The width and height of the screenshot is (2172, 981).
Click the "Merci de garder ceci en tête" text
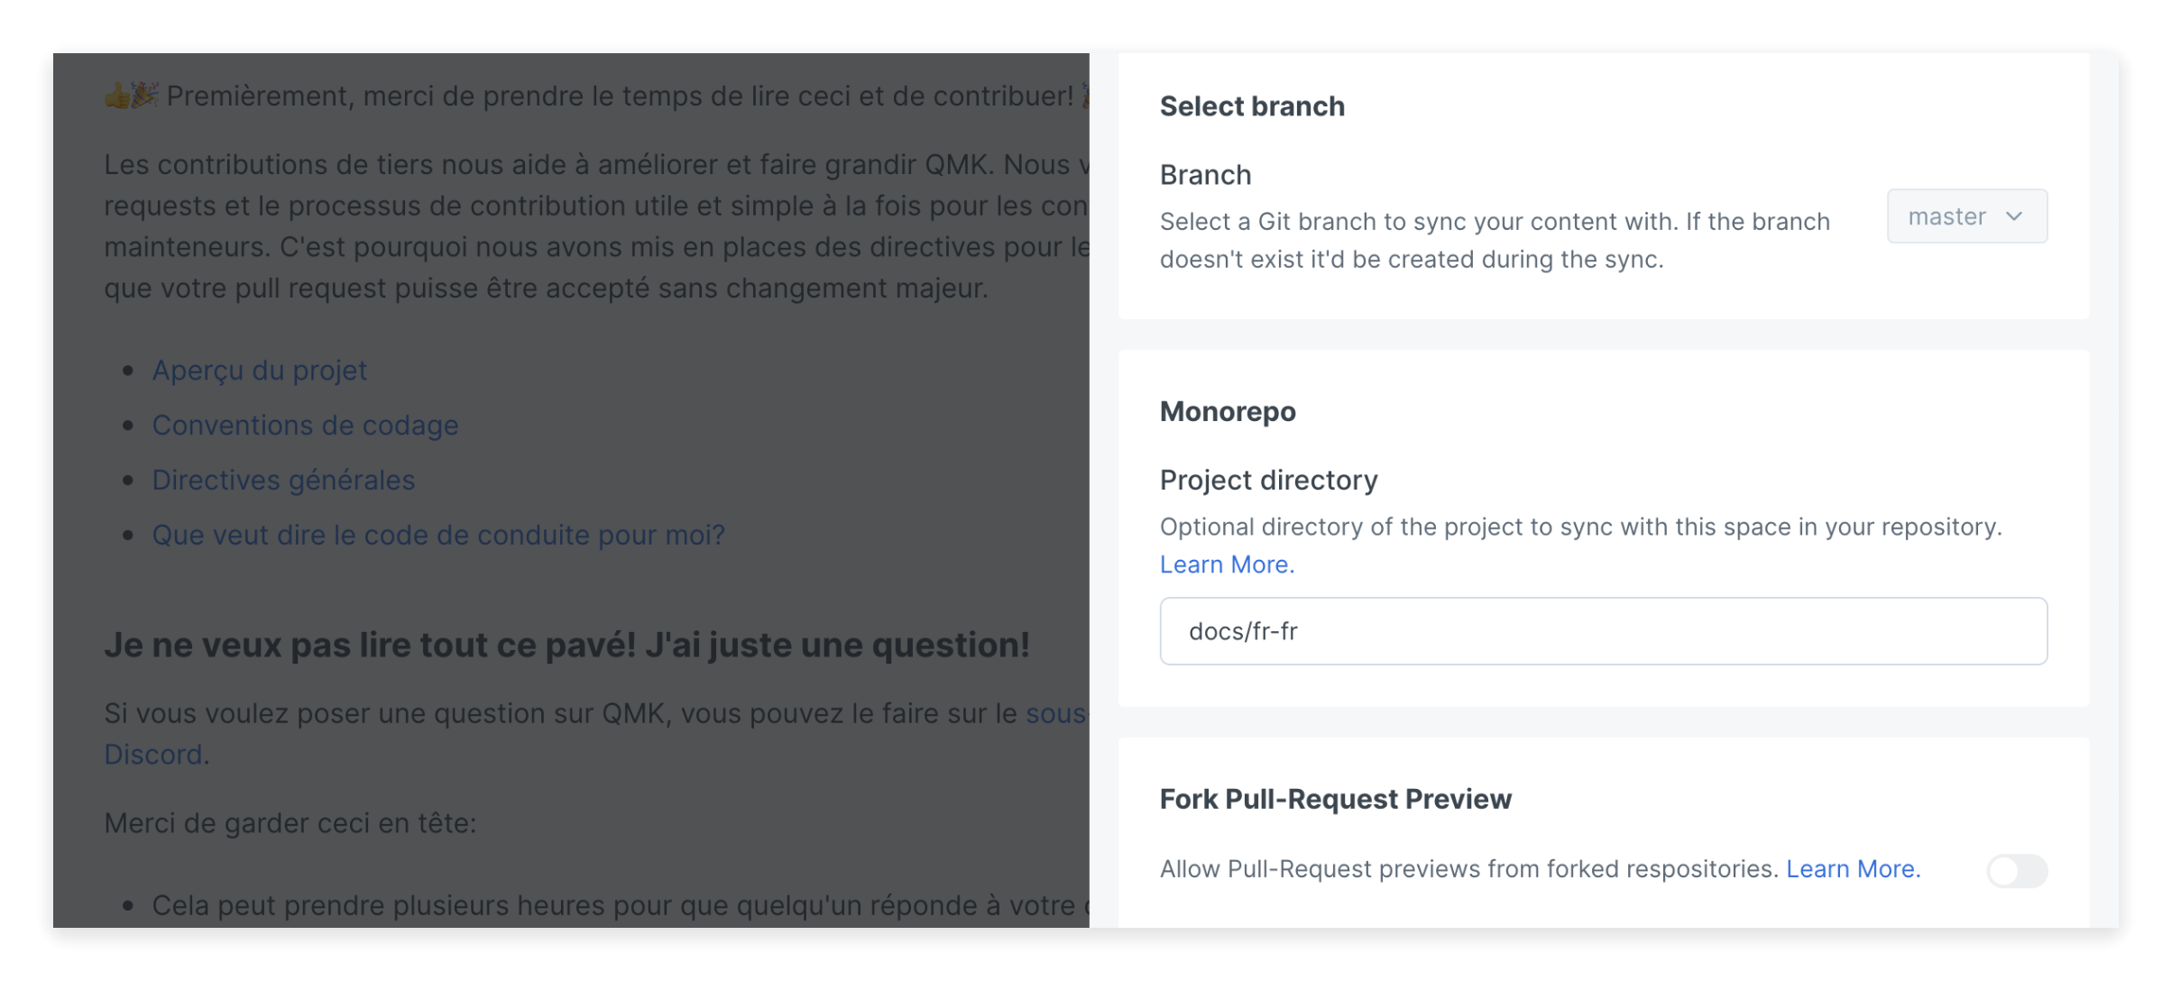(x=290, y=823)
